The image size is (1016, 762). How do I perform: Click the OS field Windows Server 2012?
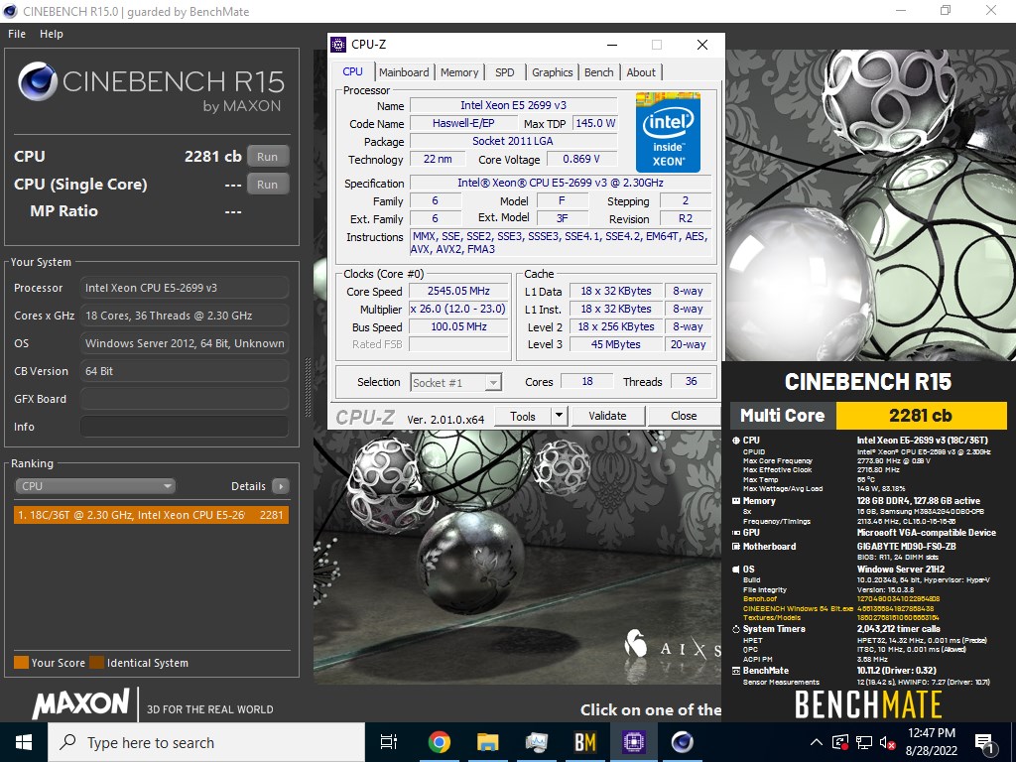[x=185, y=343]
